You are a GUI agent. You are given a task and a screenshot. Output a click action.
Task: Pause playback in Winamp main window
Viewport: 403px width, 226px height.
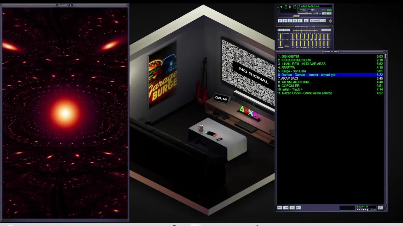[290, 21]
